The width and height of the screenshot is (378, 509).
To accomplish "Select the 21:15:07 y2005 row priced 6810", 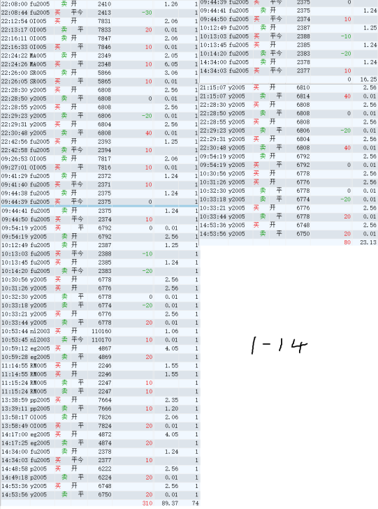I will tap(289, 87).
